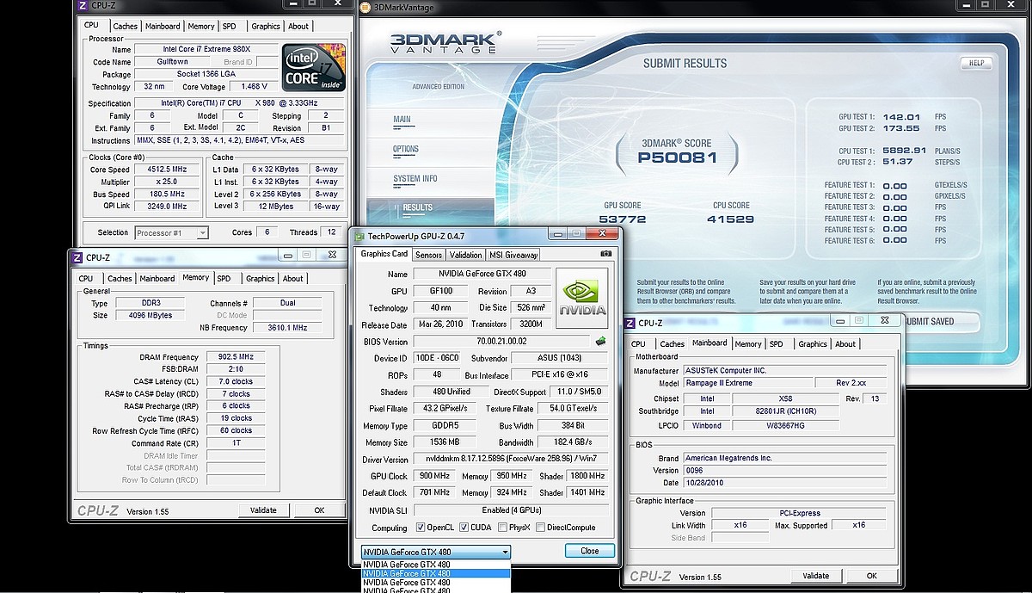Close the Timings CPU-Z window
Viewport: 1032px width, 593px height.
coord(332,255)
